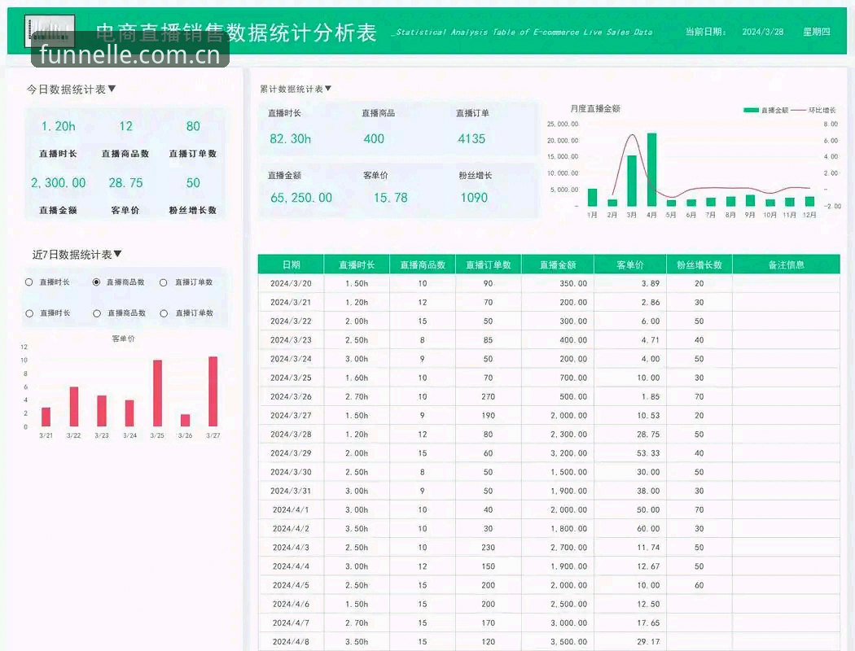Image resolution: width=855 pixels, height=651 pixels.
Task: Click the 53.33 客单价 cell in 2024/3/29 row
Action: (x=630, y=453)
